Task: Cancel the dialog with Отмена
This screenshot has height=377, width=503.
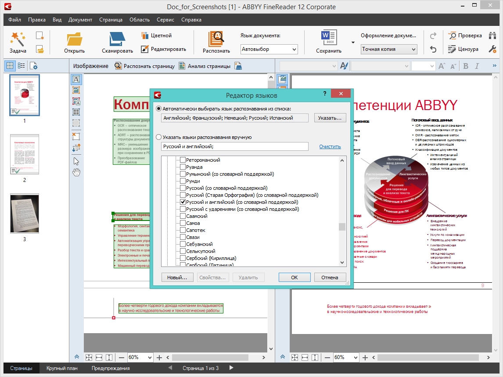Action: pos(330,277)
